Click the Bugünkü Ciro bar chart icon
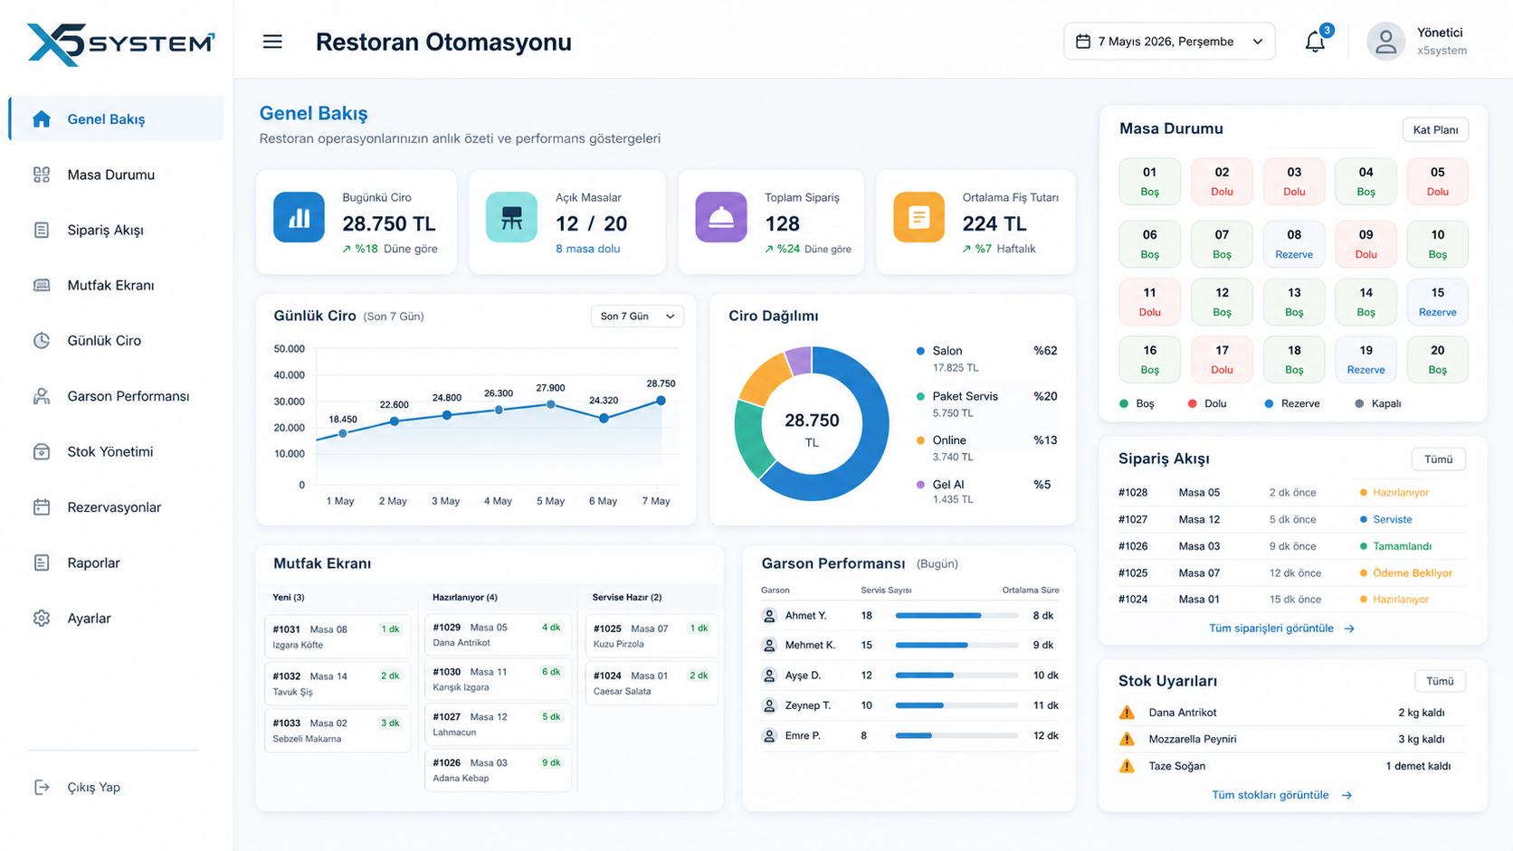 [299, 217]
